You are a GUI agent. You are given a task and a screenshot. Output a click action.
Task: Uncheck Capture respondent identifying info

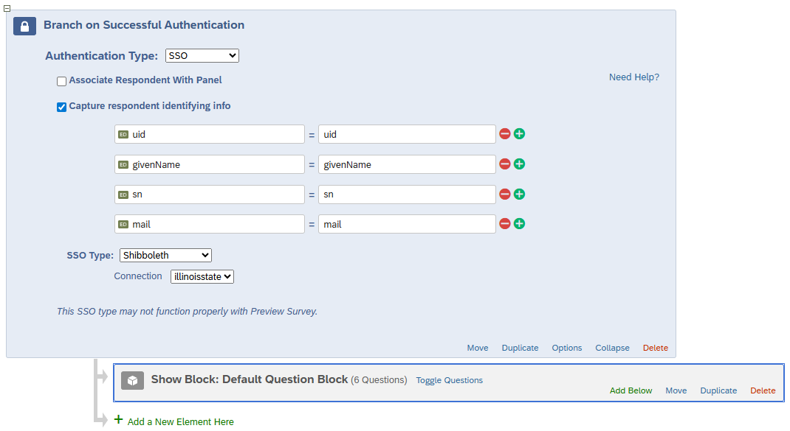[x=61, y=106]
